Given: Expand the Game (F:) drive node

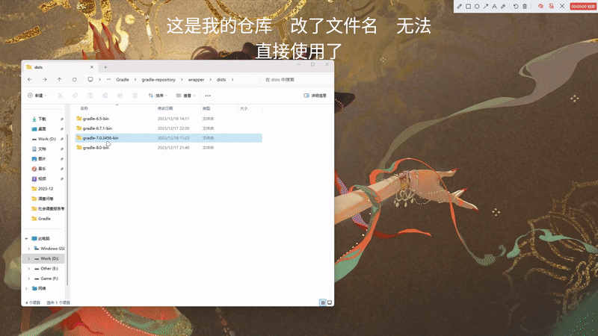Looking at the screenshot, I should pyautogui.click(x=29, y=279).
